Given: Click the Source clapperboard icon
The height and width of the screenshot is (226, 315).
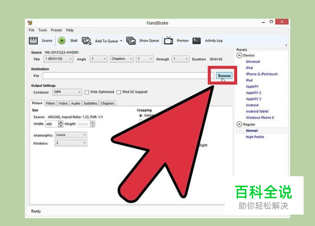Looking at the screenshot, I should coord(33,41).
